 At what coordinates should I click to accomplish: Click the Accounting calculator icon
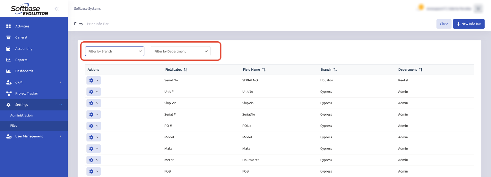[9, 49]
